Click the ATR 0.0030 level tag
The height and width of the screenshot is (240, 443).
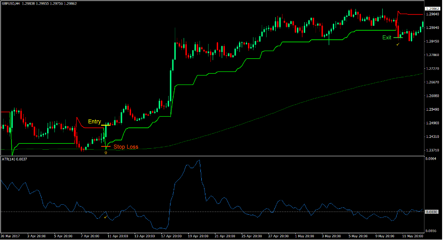pyautogui.click(x=433, y=212)
